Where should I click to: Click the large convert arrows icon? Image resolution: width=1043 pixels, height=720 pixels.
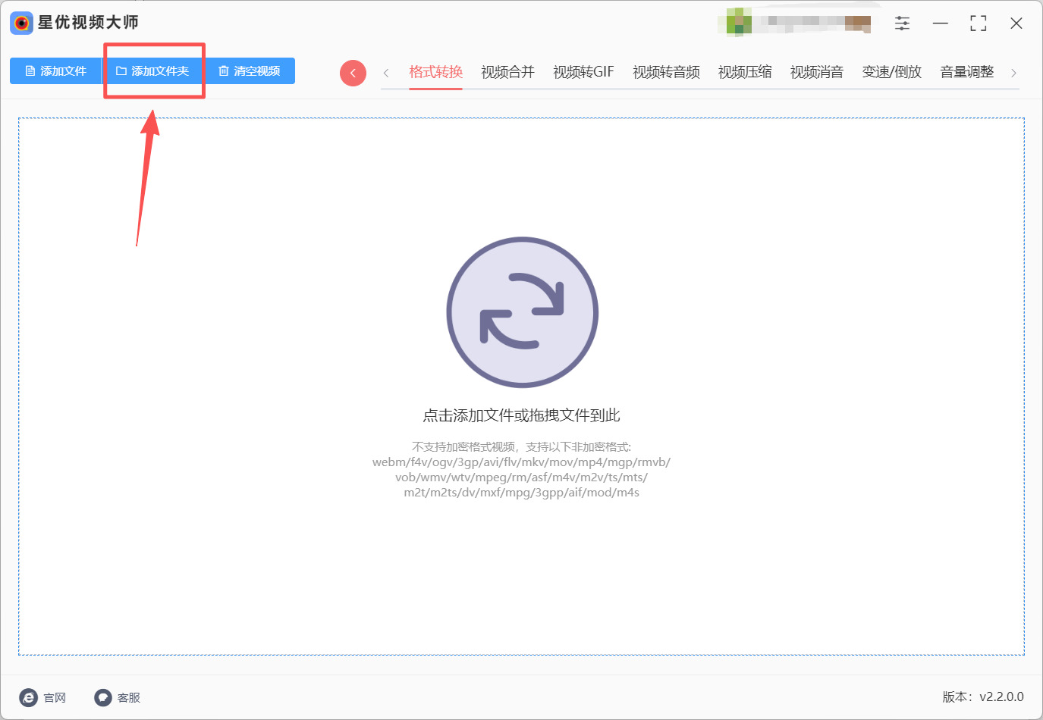point(522,312)
